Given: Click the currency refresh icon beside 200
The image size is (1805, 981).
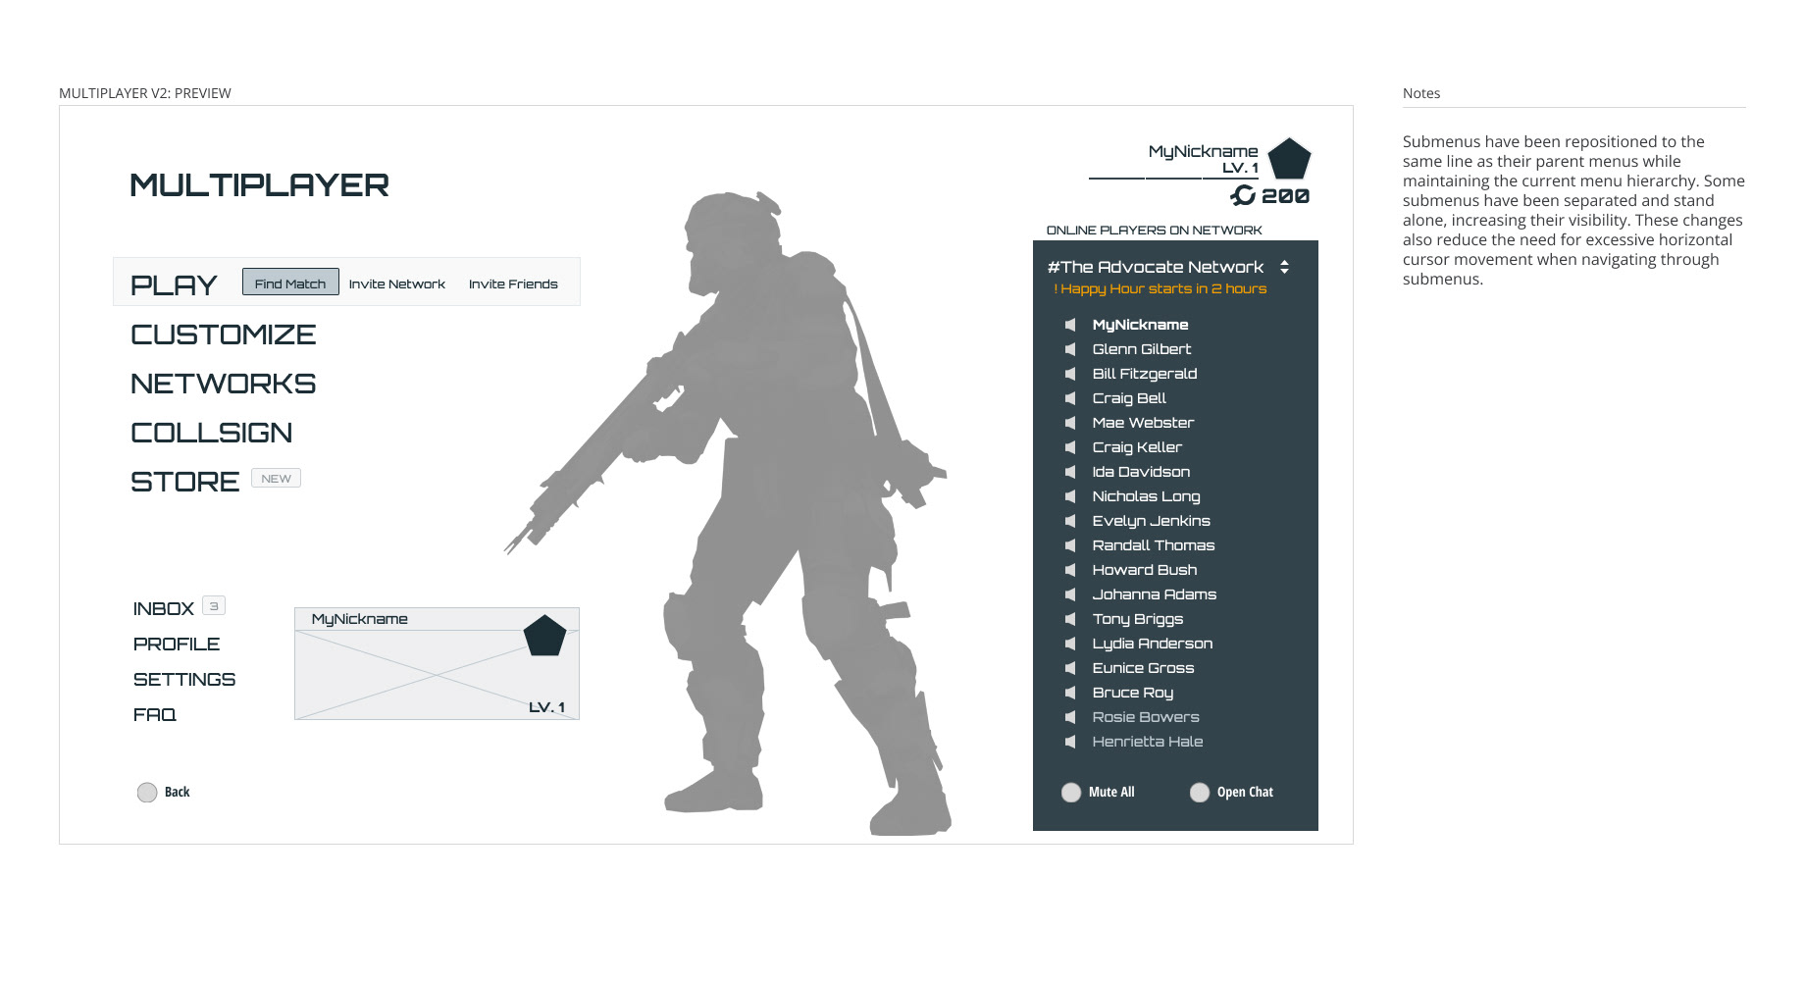Looking at the screenshot, I should coord(1243,195).
